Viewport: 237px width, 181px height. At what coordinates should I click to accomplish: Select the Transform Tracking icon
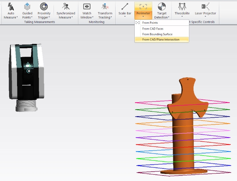tap(105, 6)
